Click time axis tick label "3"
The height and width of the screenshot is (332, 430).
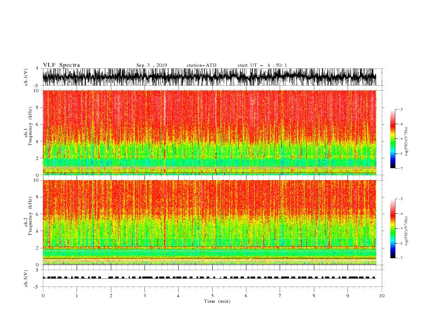coord(144,296)
